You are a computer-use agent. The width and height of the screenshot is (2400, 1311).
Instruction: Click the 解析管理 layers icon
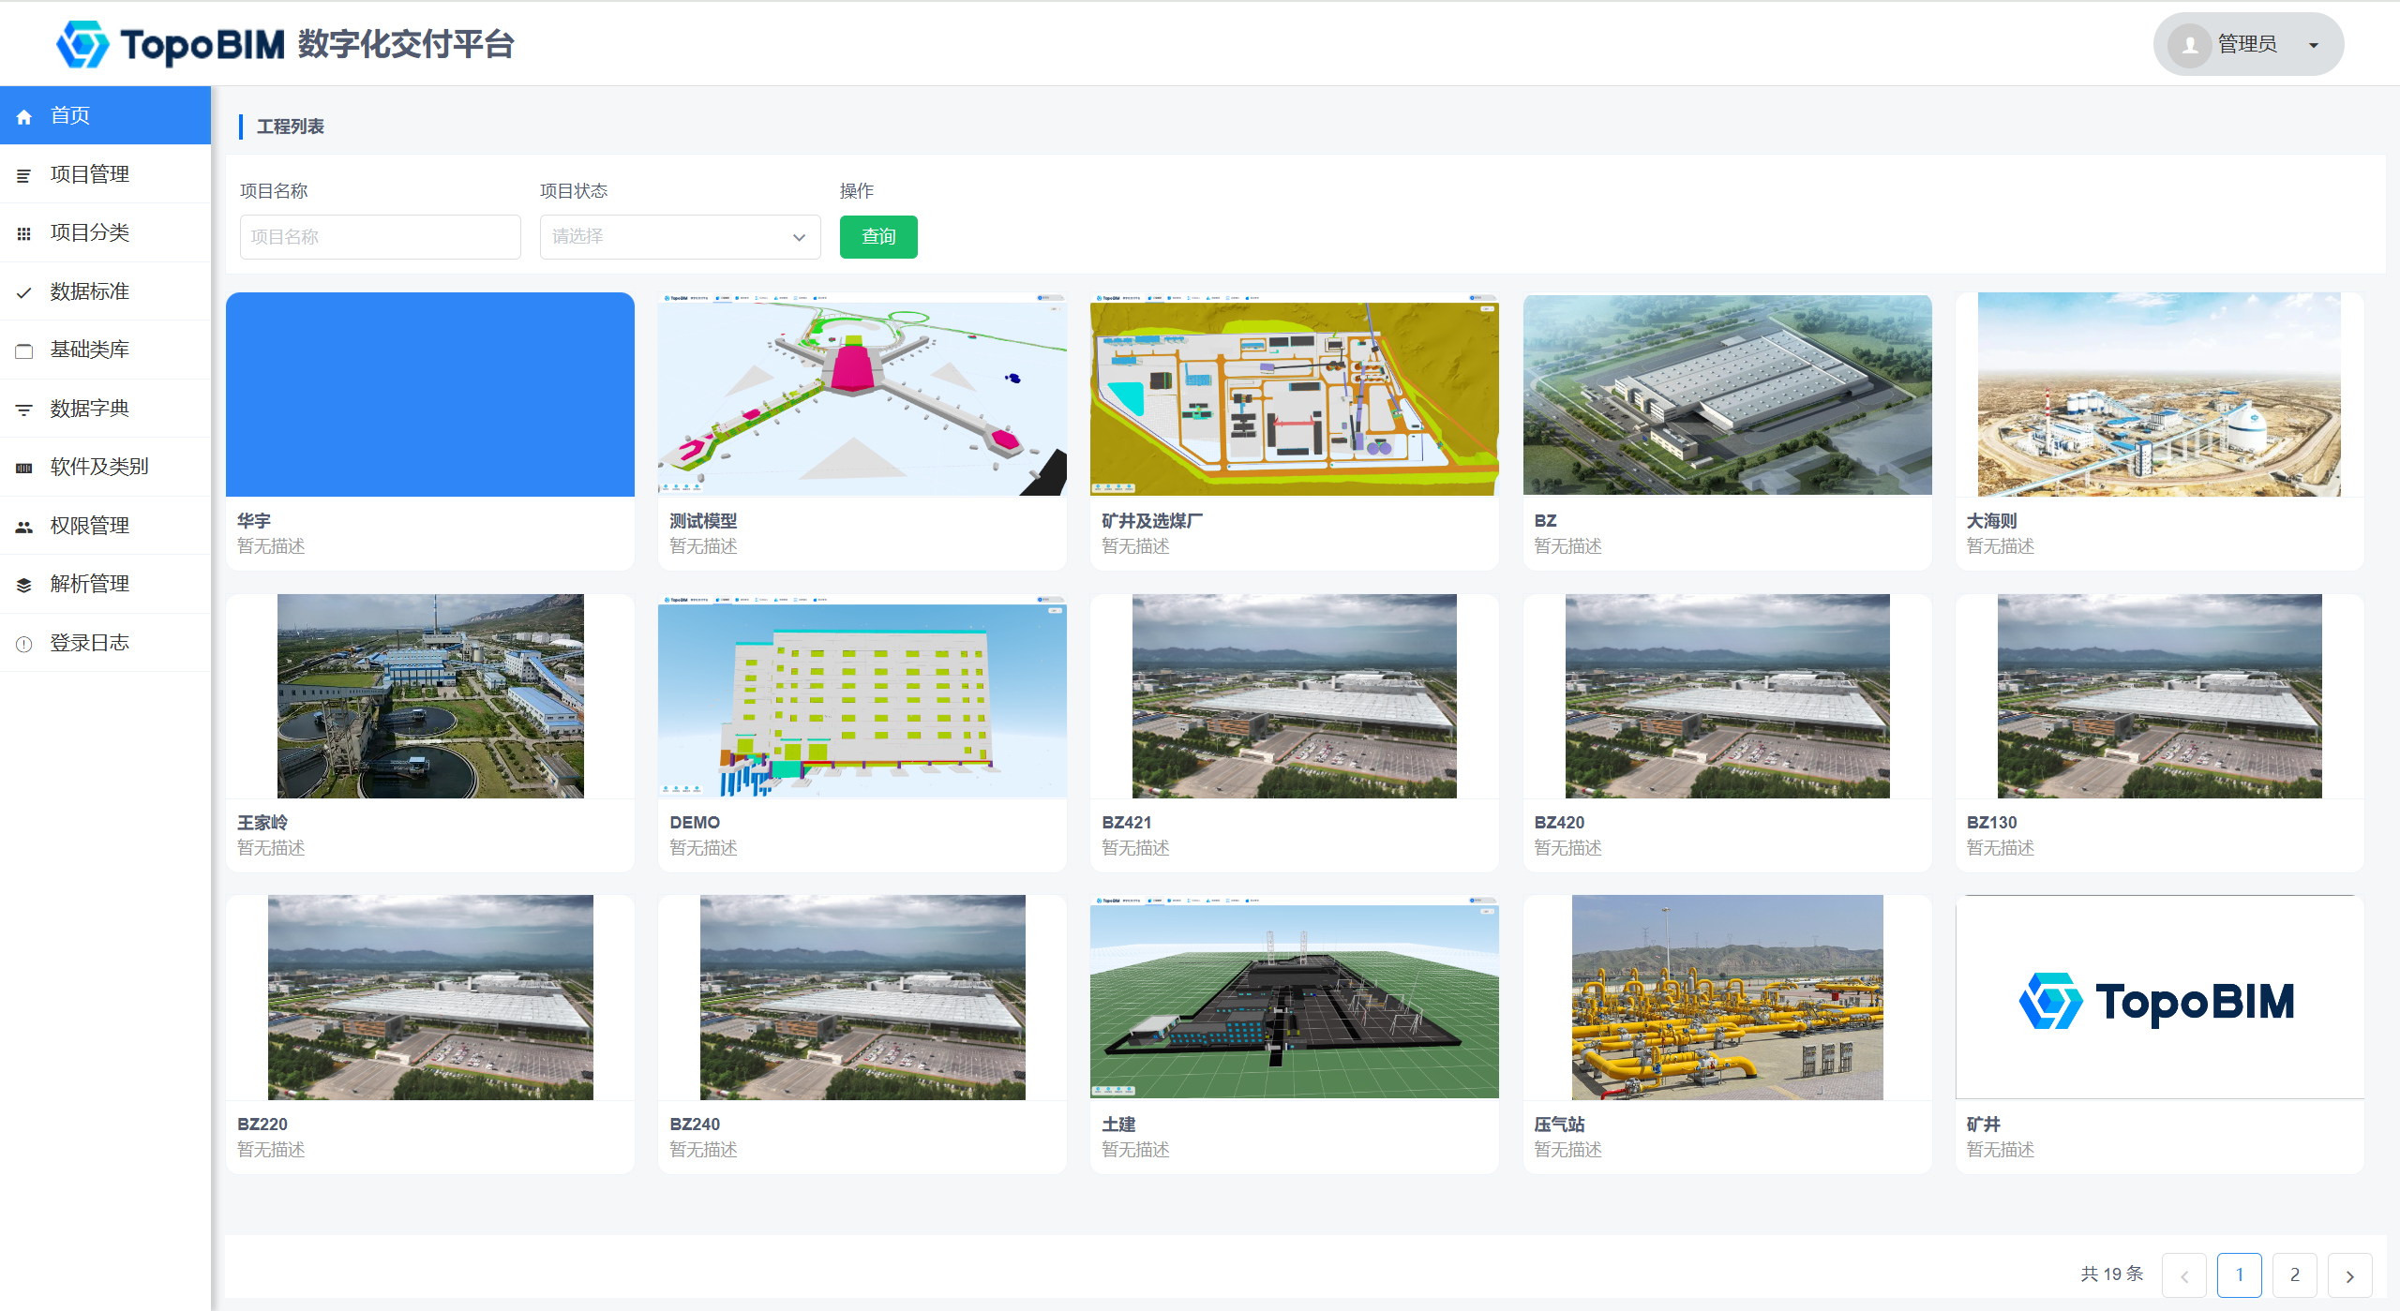(24, 585)
